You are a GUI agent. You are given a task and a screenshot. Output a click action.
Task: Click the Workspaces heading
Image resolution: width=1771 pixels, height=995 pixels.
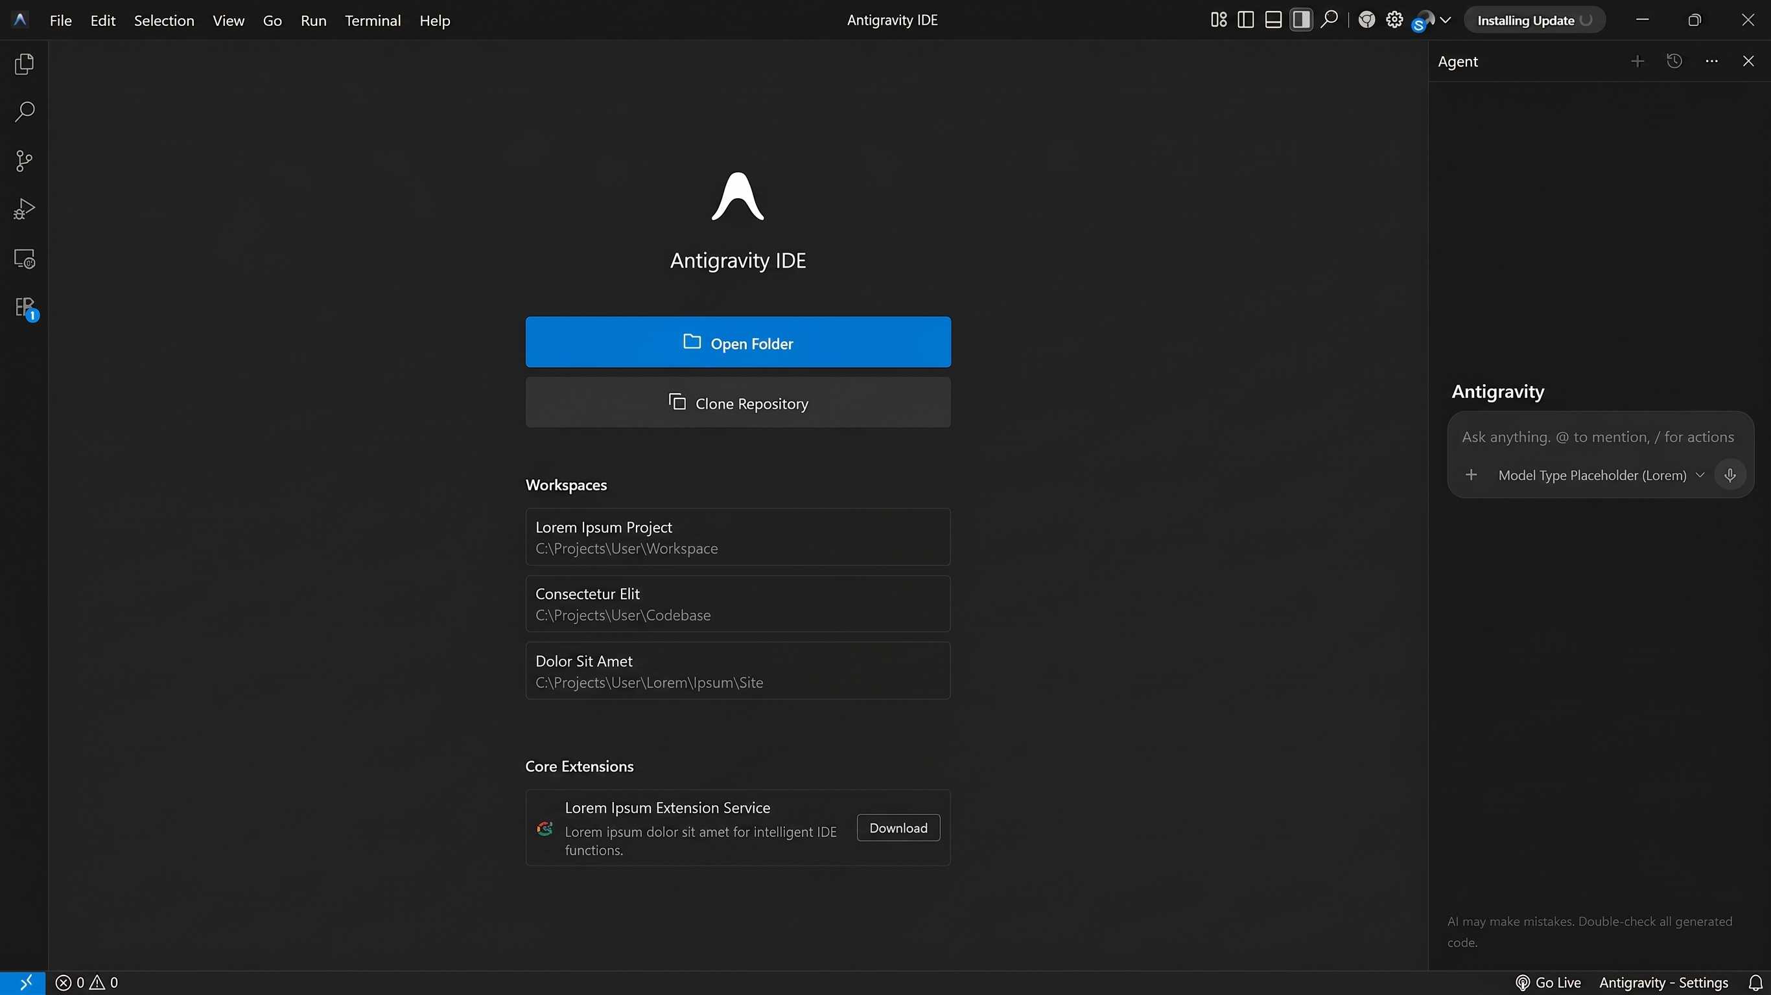pyautogui.click(x=566, y=485)
